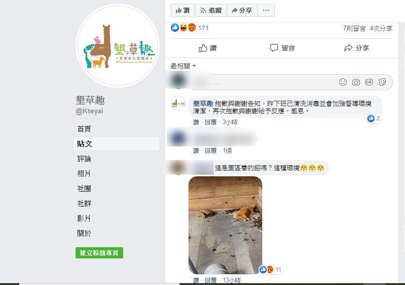Click the thumbs-up 讚 button under the post
405x285 pixels.
pos(208,48)
